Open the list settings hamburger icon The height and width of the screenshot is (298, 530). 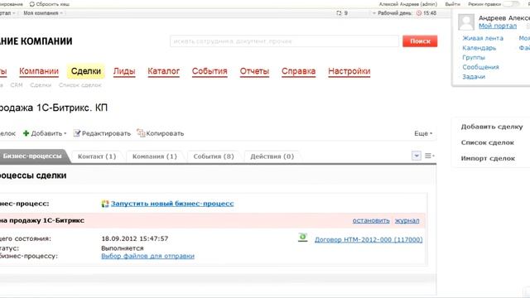(429, 156)
